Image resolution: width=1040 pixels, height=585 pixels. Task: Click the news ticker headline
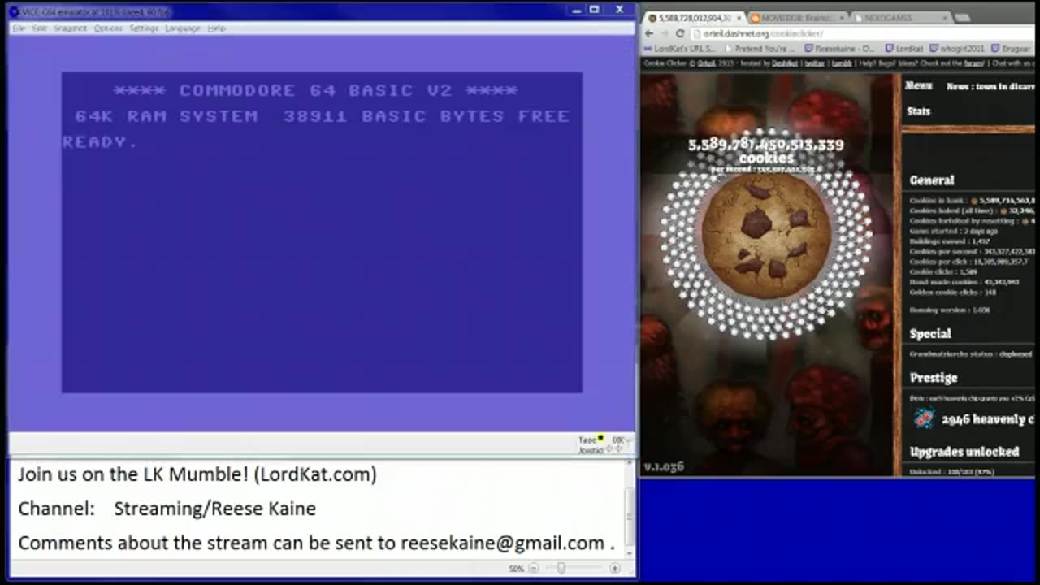(x=991, y=86)
